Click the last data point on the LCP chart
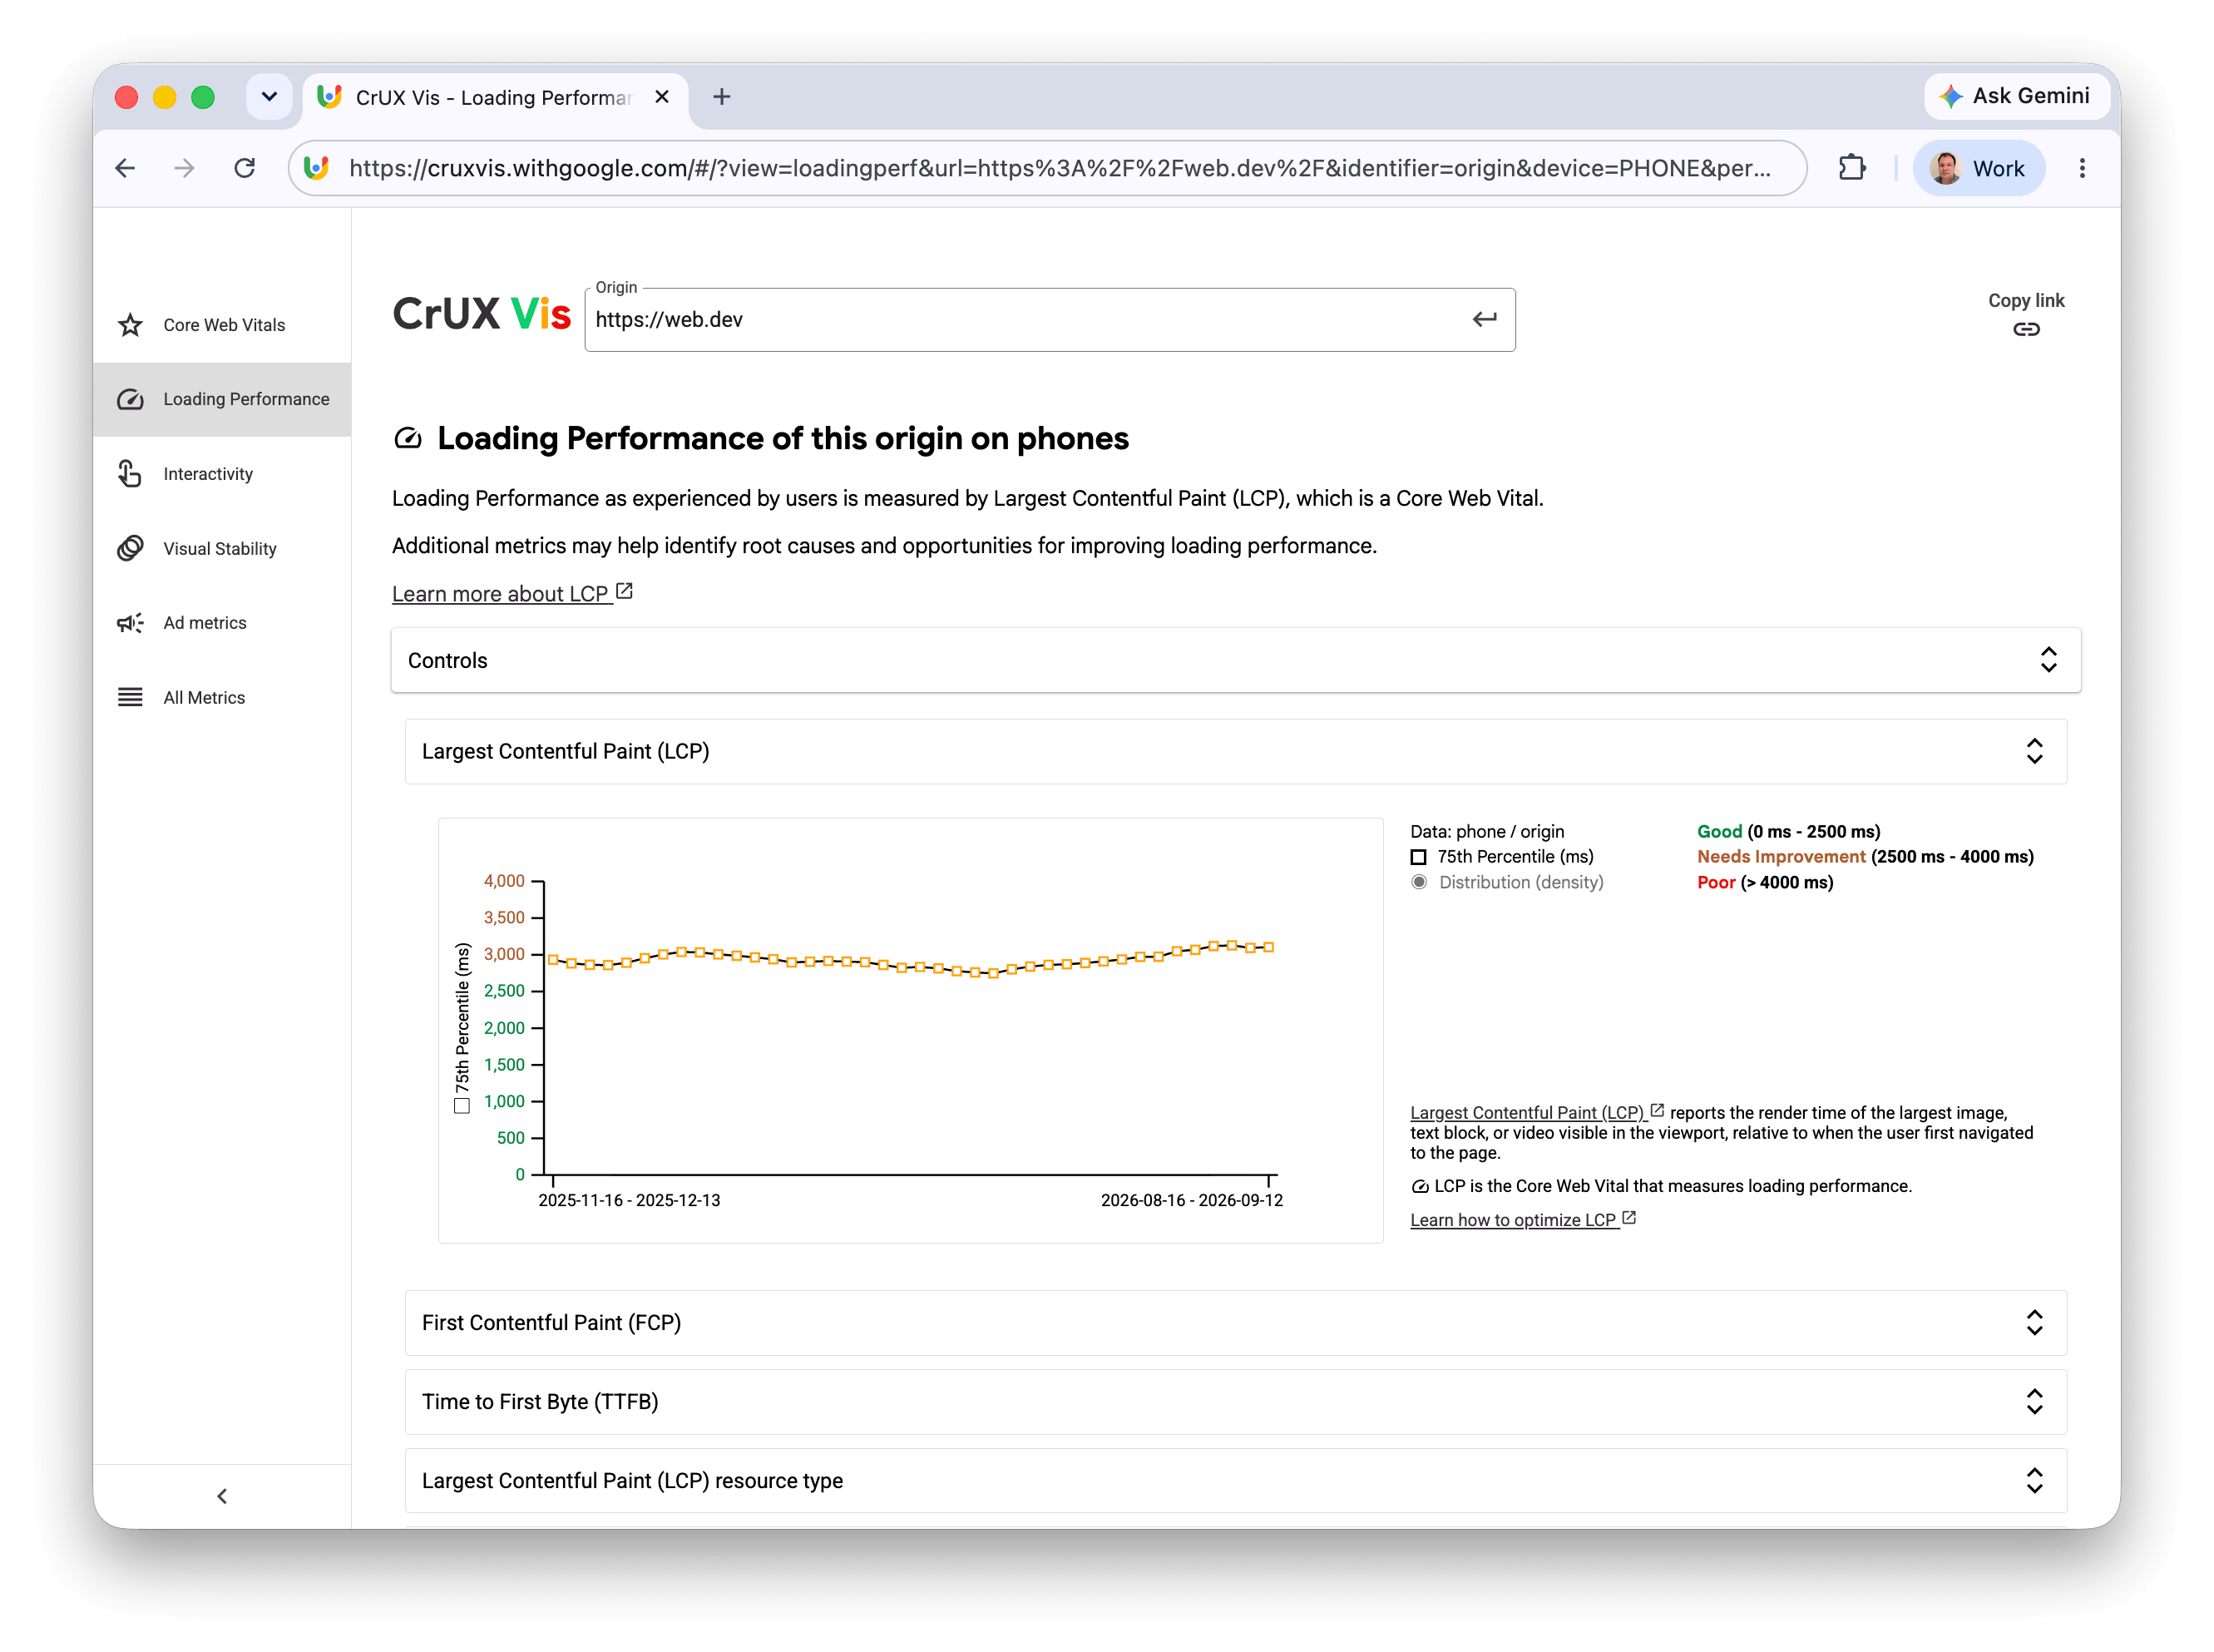Screen dimensions: 2214x1652 (x=1268, y=947)
